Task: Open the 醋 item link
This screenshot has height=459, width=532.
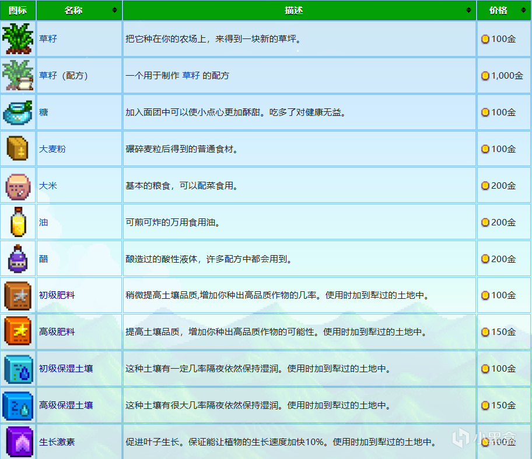Action: [43, 259]
